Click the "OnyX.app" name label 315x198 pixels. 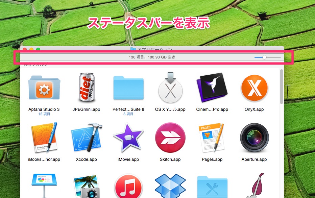pyautogui.click(x=254, y=109)
